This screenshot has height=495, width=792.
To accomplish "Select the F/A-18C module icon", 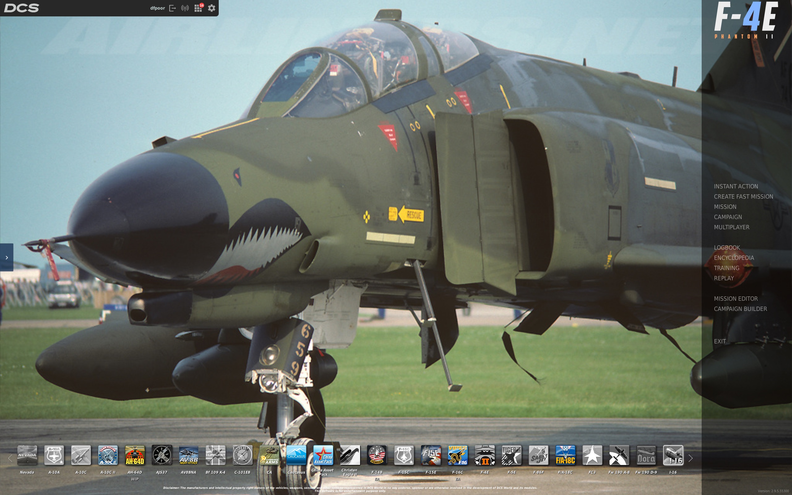I will coord(565,455).
